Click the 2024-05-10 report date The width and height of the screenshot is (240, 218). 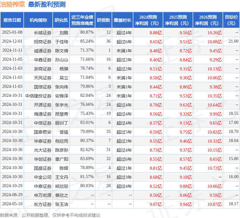pos(12,204)
